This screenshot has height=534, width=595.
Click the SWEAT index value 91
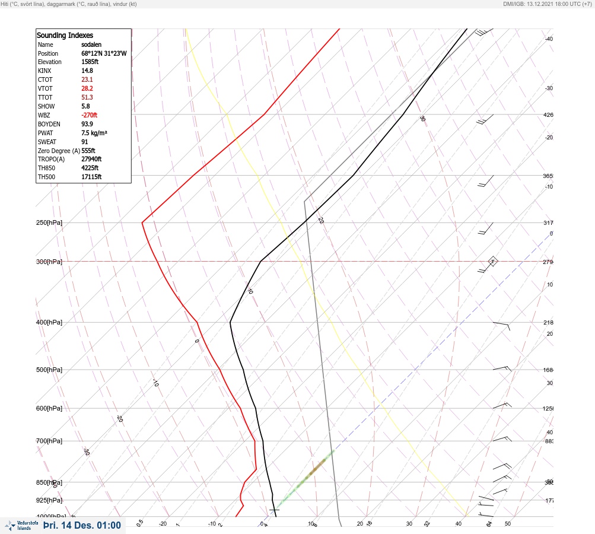85,142
